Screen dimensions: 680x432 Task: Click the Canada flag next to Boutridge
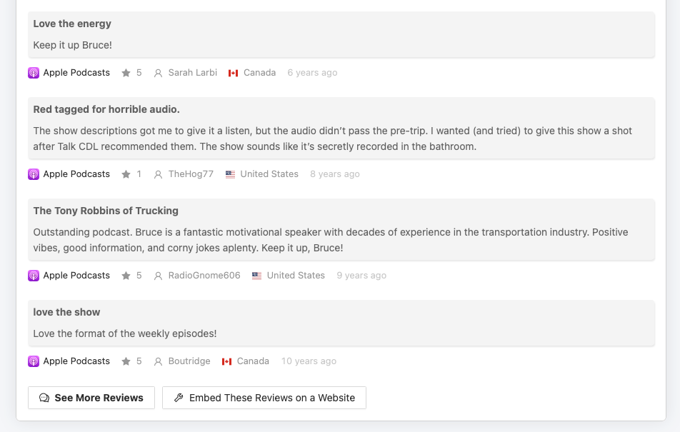[227, 361]
